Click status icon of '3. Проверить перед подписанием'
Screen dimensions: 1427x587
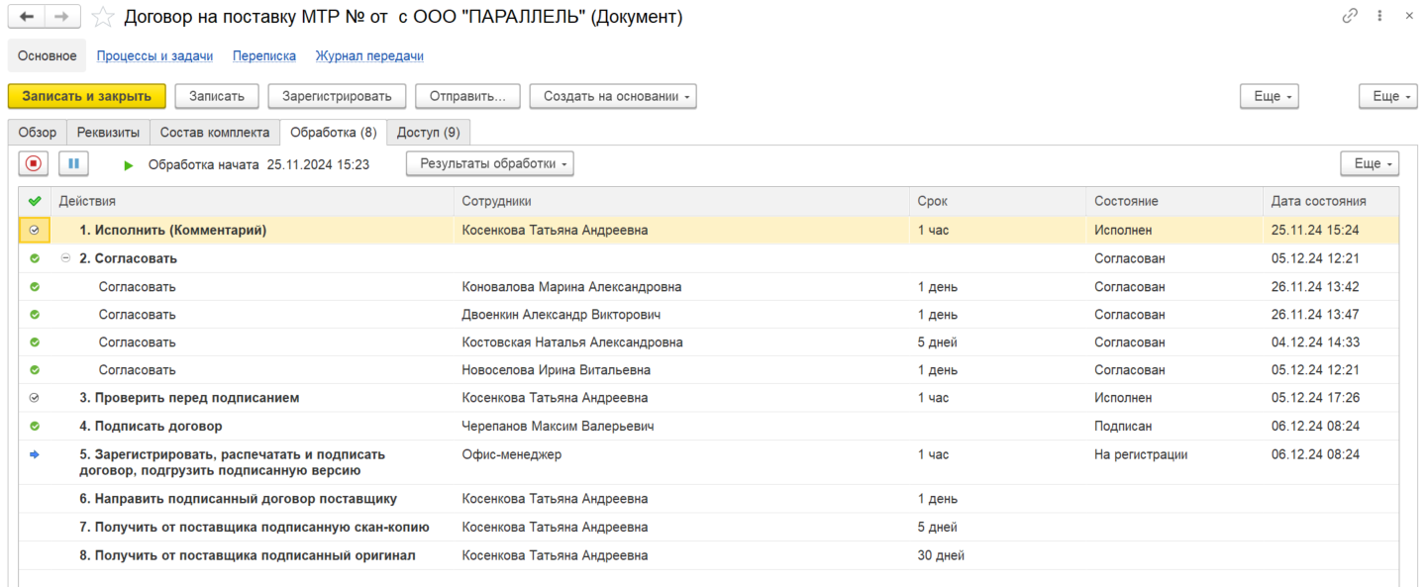point(35,398)
